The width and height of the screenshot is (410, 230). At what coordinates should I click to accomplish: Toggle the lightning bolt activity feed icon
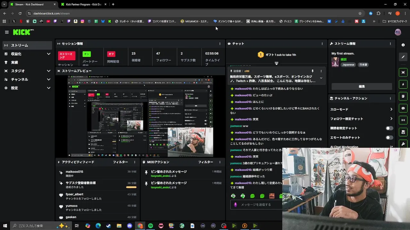click(403, 84)
